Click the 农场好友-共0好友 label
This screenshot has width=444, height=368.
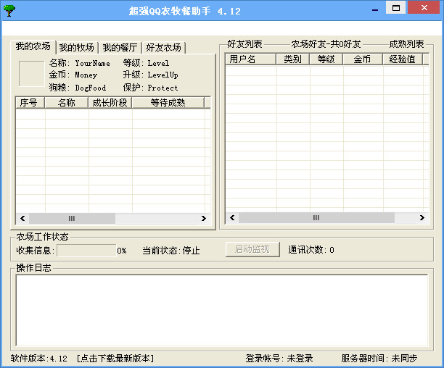click(326, 44)
